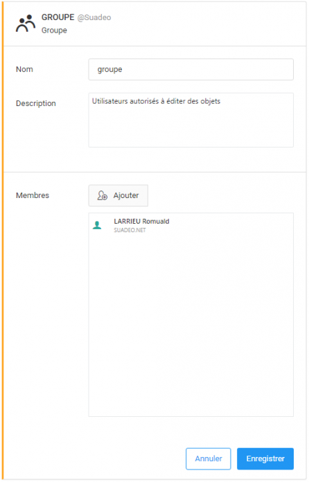Viewport: 309px width, 482px height.
Task: Save the group with Enregistrer
Action: click(x=265, y=458)
